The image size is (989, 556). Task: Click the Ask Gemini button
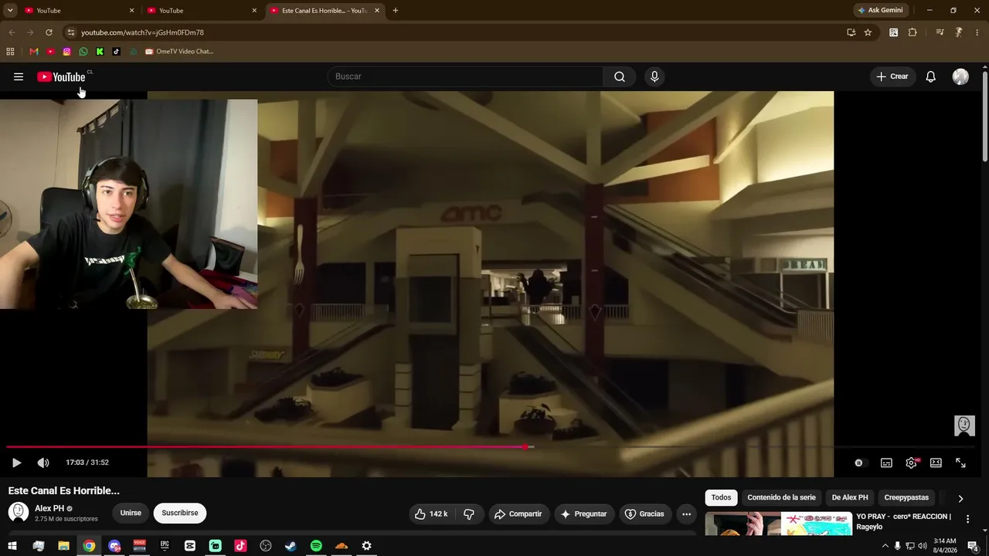click(x=880, y=11)
